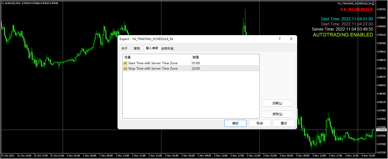Screen dimensions: 388x159
Task: Confirm settings with the 确定 button
Action: click(235, 123)
